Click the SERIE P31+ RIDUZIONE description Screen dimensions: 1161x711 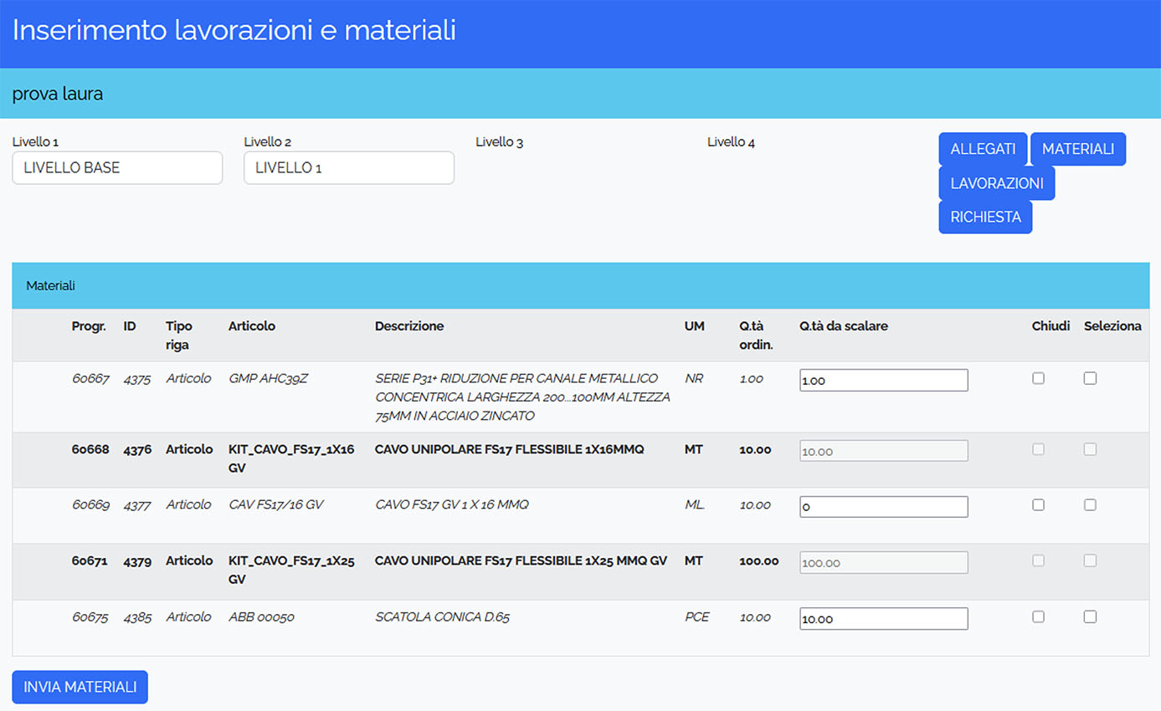pyautogui.click(x=523, y=397)
